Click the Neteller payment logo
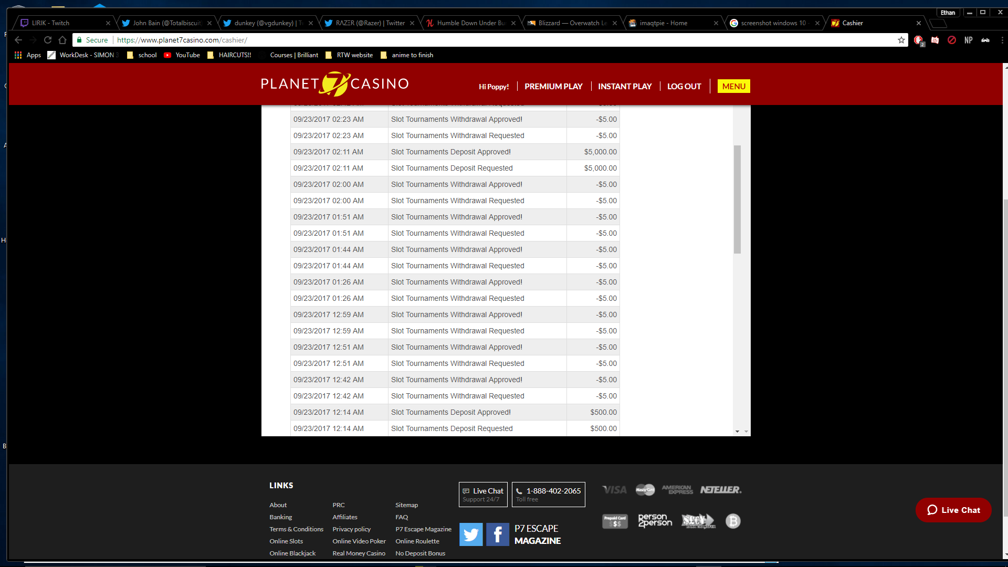 [721, 490]
